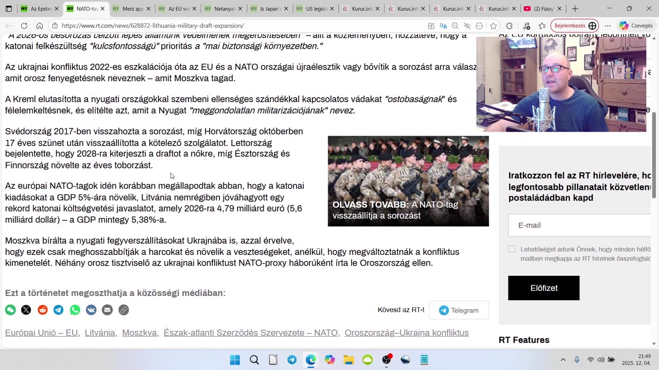Image resolution: width=659 pixels, height=370 pixels.
Task: Open Wi-Fi network settings in system tray
Action: pos(590,360)
